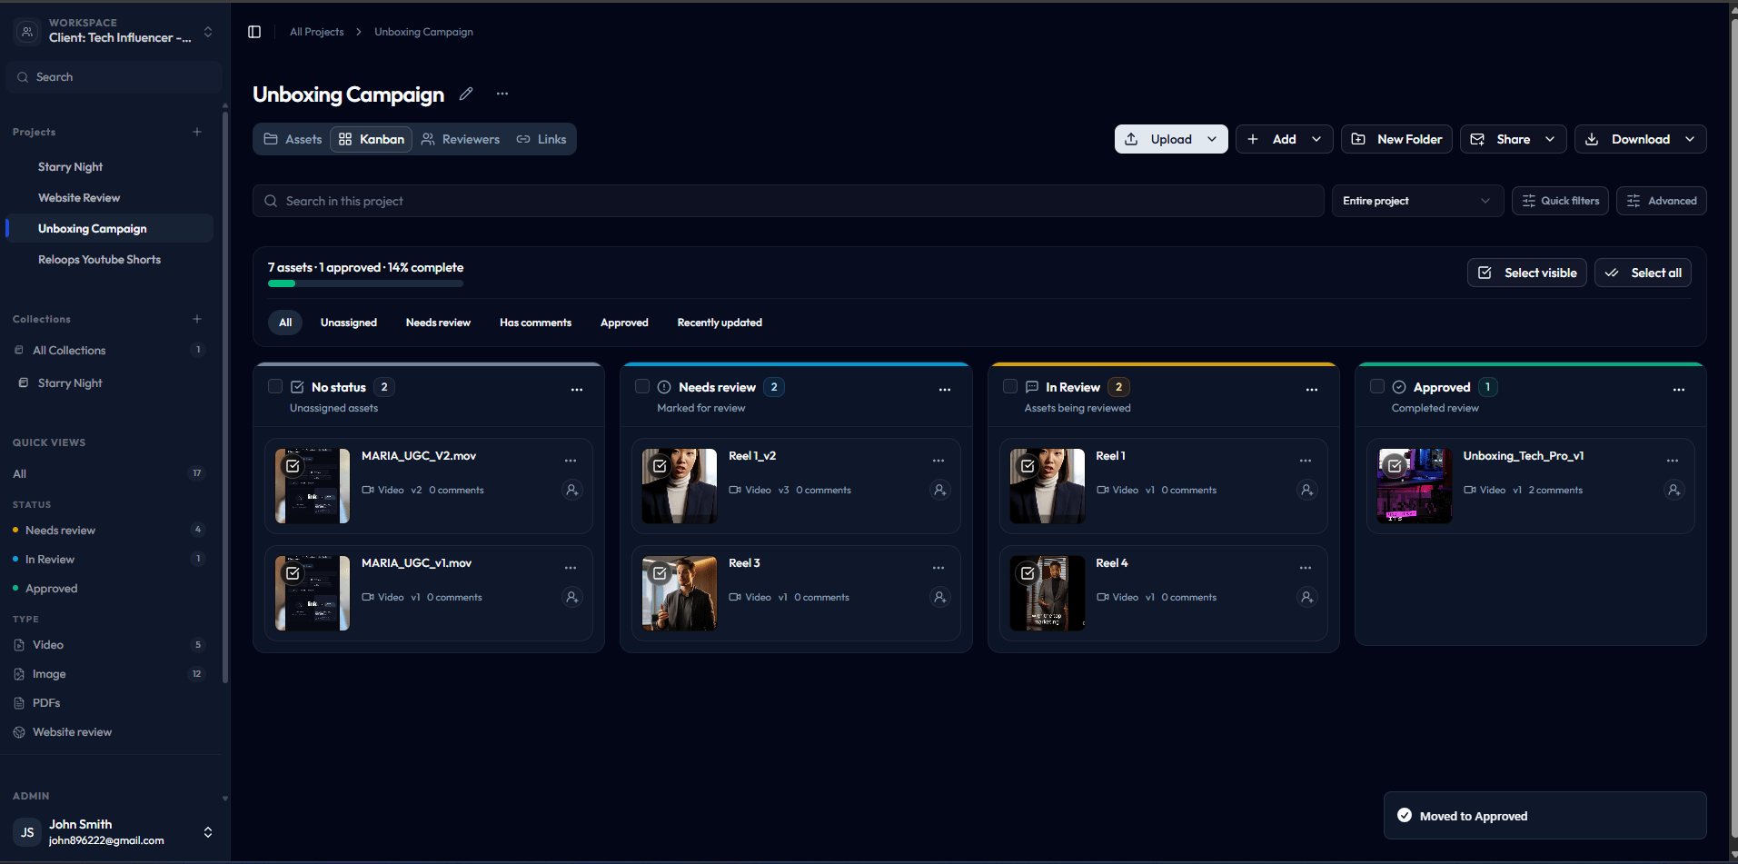Screen dimensions: 1738x864
Task: Expand John Smith account menu
Action: (208, 832)
